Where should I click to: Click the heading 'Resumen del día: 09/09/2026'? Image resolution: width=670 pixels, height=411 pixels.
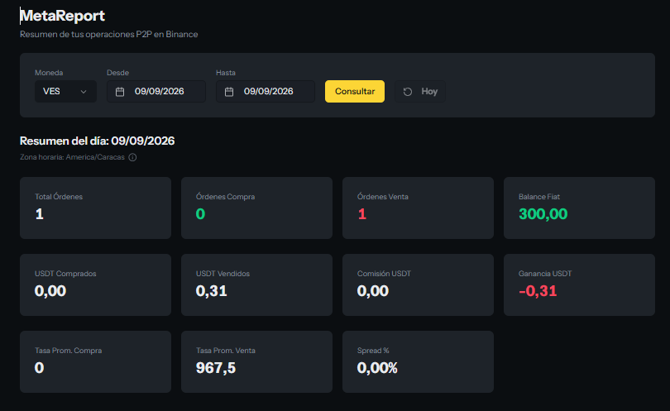click(97, 141)
